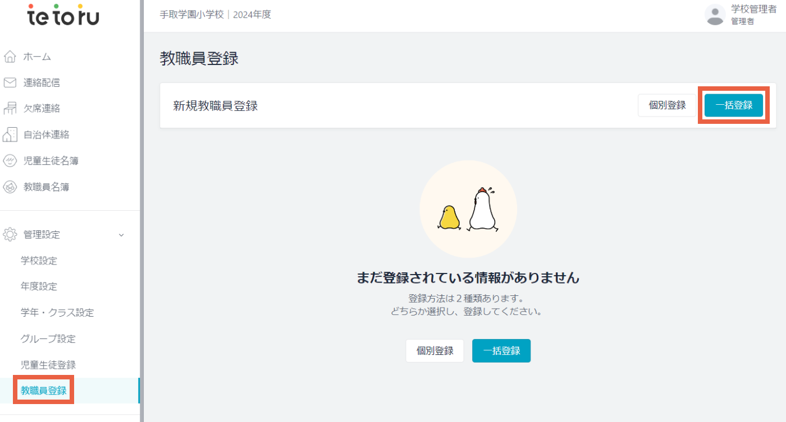786x422 pixels.
Task: Collapse the 管理設定 section chevron
Action: pyautogui.click(x=121, y=235)
